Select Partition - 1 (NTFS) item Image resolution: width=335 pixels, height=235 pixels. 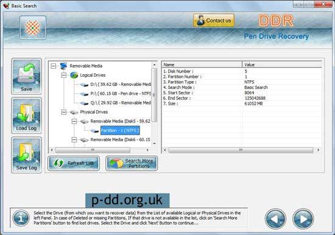pos(120,130)
